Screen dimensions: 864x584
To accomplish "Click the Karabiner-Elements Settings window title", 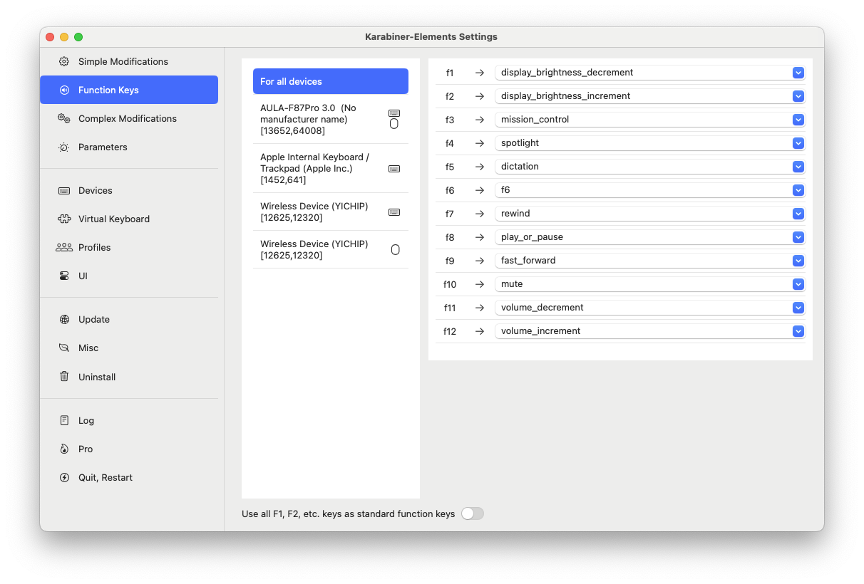I will pyautogui.click(x=431, y=37).
